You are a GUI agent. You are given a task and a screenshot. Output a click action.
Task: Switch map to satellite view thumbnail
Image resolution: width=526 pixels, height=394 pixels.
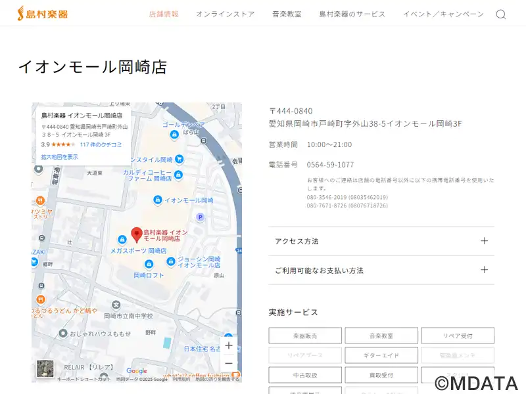tap(45, 368)
